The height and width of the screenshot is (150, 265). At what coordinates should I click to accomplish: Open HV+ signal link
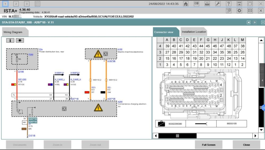tap(94, 87)
